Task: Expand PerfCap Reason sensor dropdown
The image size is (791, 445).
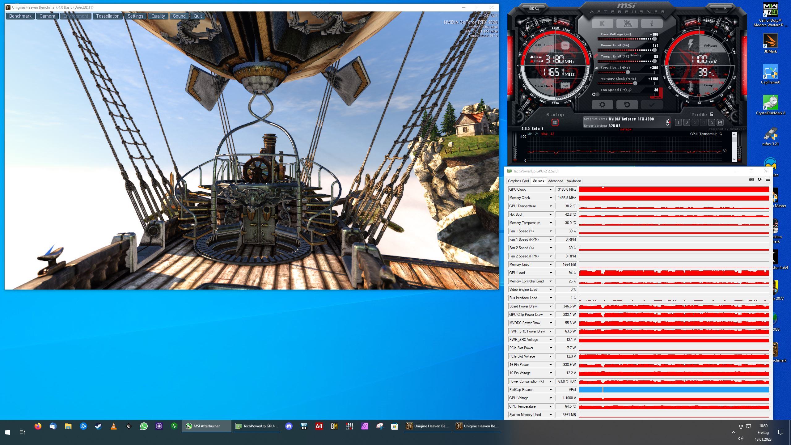Action: pos(550,390)
